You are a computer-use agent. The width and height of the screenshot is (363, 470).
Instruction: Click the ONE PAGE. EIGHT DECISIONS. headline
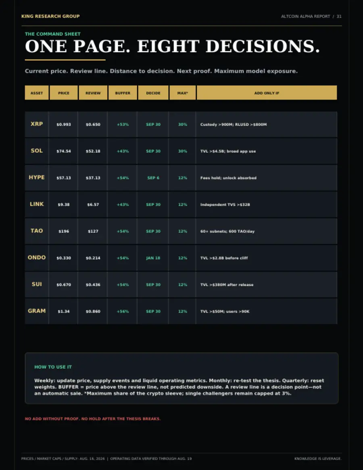point(172,47)
